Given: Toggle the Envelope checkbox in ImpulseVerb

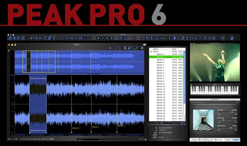Looking at the screenshot, I should (216, 140).
